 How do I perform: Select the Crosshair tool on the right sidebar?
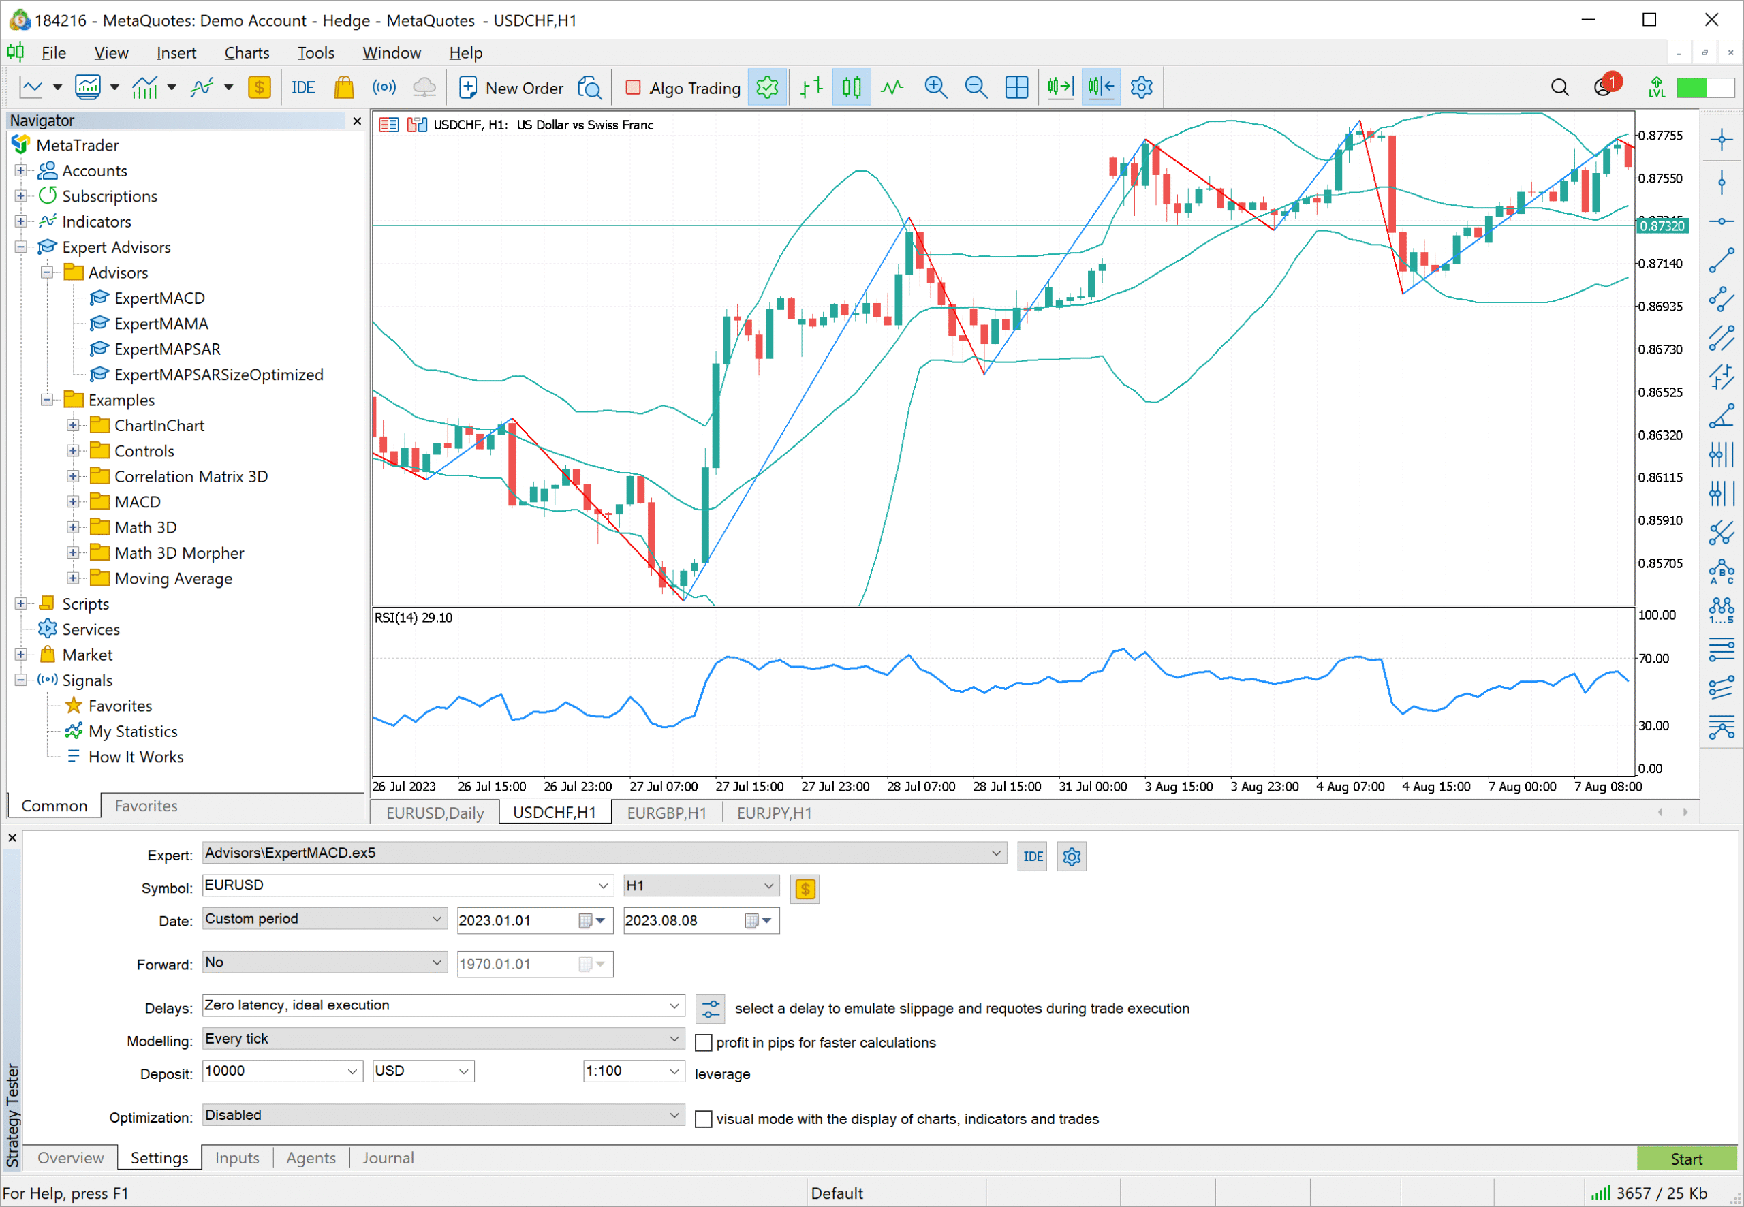point(1722,138)
